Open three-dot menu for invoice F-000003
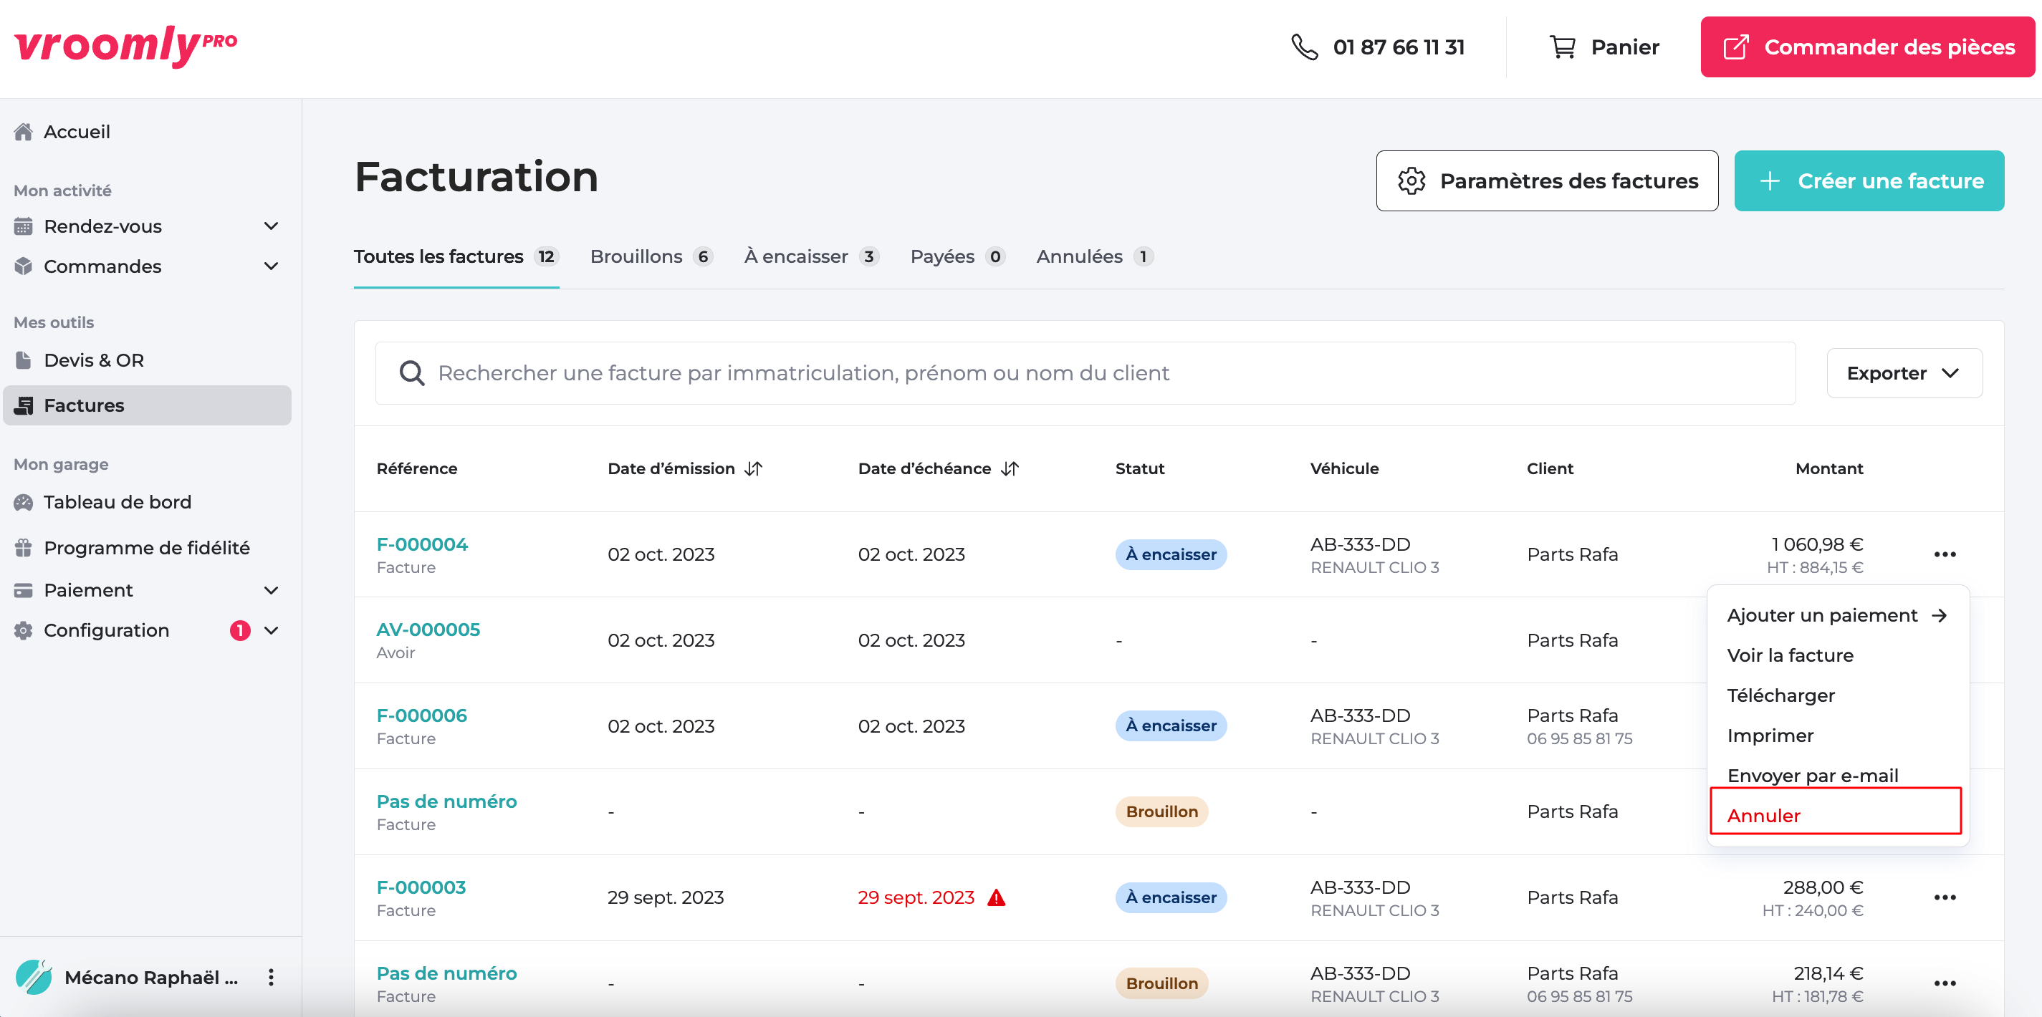 [x=1945, y=898]
